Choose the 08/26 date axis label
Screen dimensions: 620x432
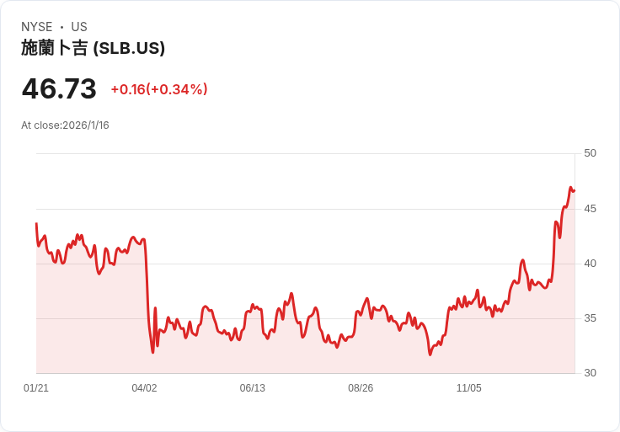point(361,388)
